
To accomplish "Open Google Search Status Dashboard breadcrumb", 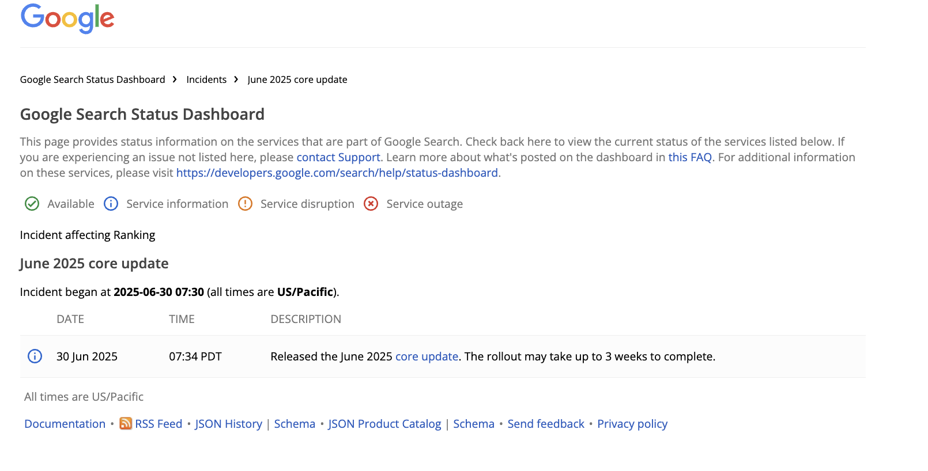I will pyautogui.click(x=92, y=79).
